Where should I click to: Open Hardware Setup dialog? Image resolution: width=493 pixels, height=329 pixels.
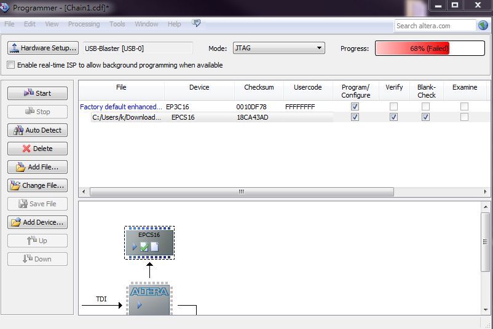[x=43, y=48]
